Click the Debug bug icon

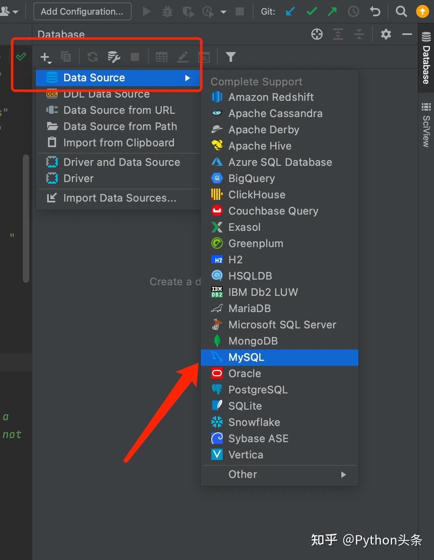tap(167, 11)
